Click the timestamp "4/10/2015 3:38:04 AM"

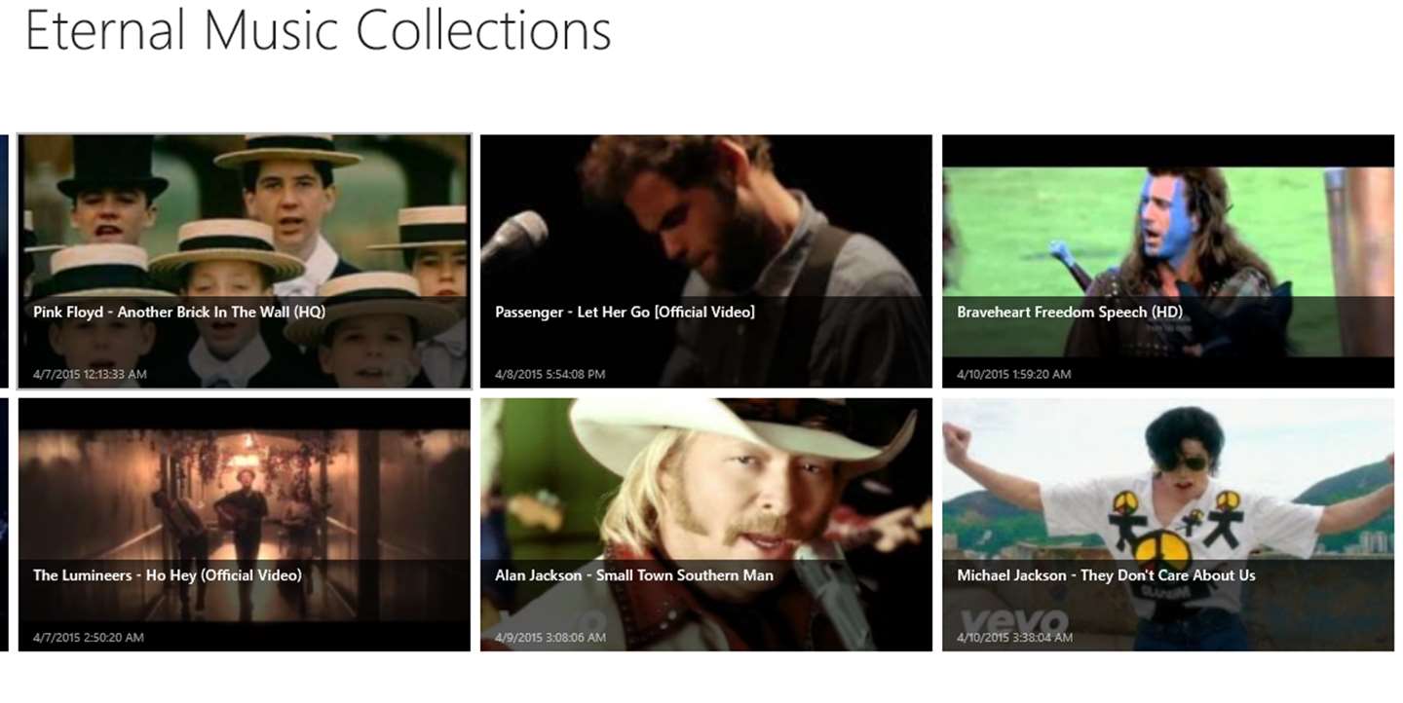pos(1014,638)
